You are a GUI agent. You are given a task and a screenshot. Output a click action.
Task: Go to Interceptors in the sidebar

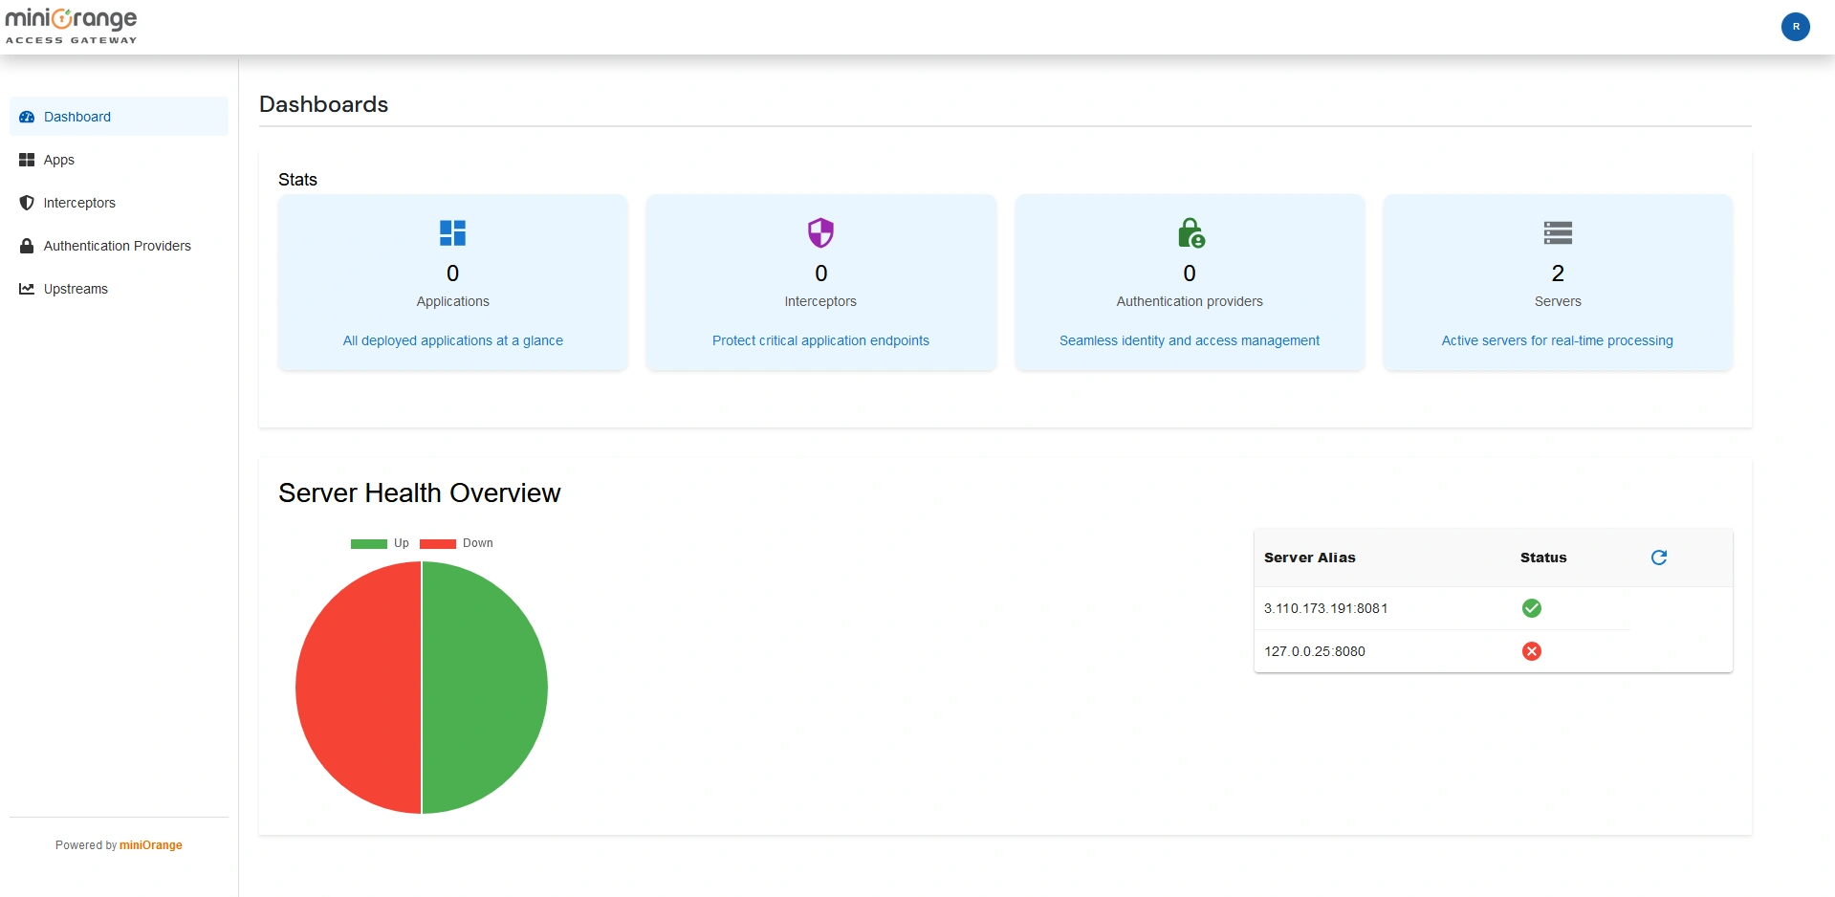pos(119,203)
